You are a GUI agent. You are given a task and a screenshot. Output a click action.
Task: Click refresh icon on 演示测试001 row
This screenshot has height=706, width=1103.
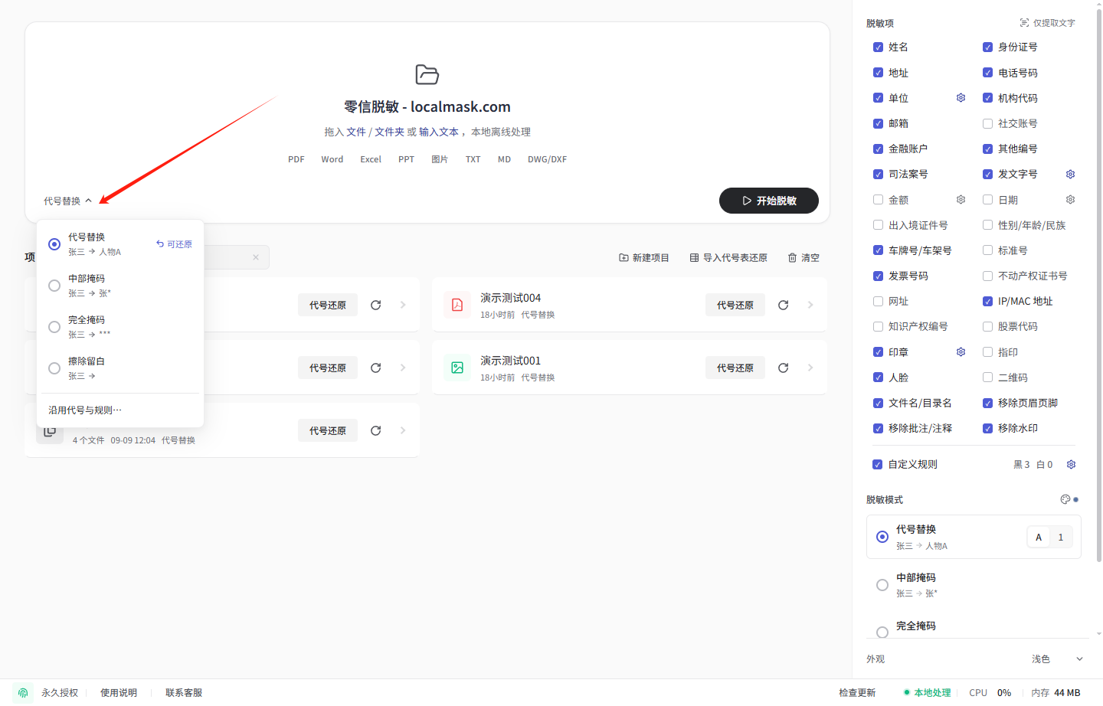(783, 368)
